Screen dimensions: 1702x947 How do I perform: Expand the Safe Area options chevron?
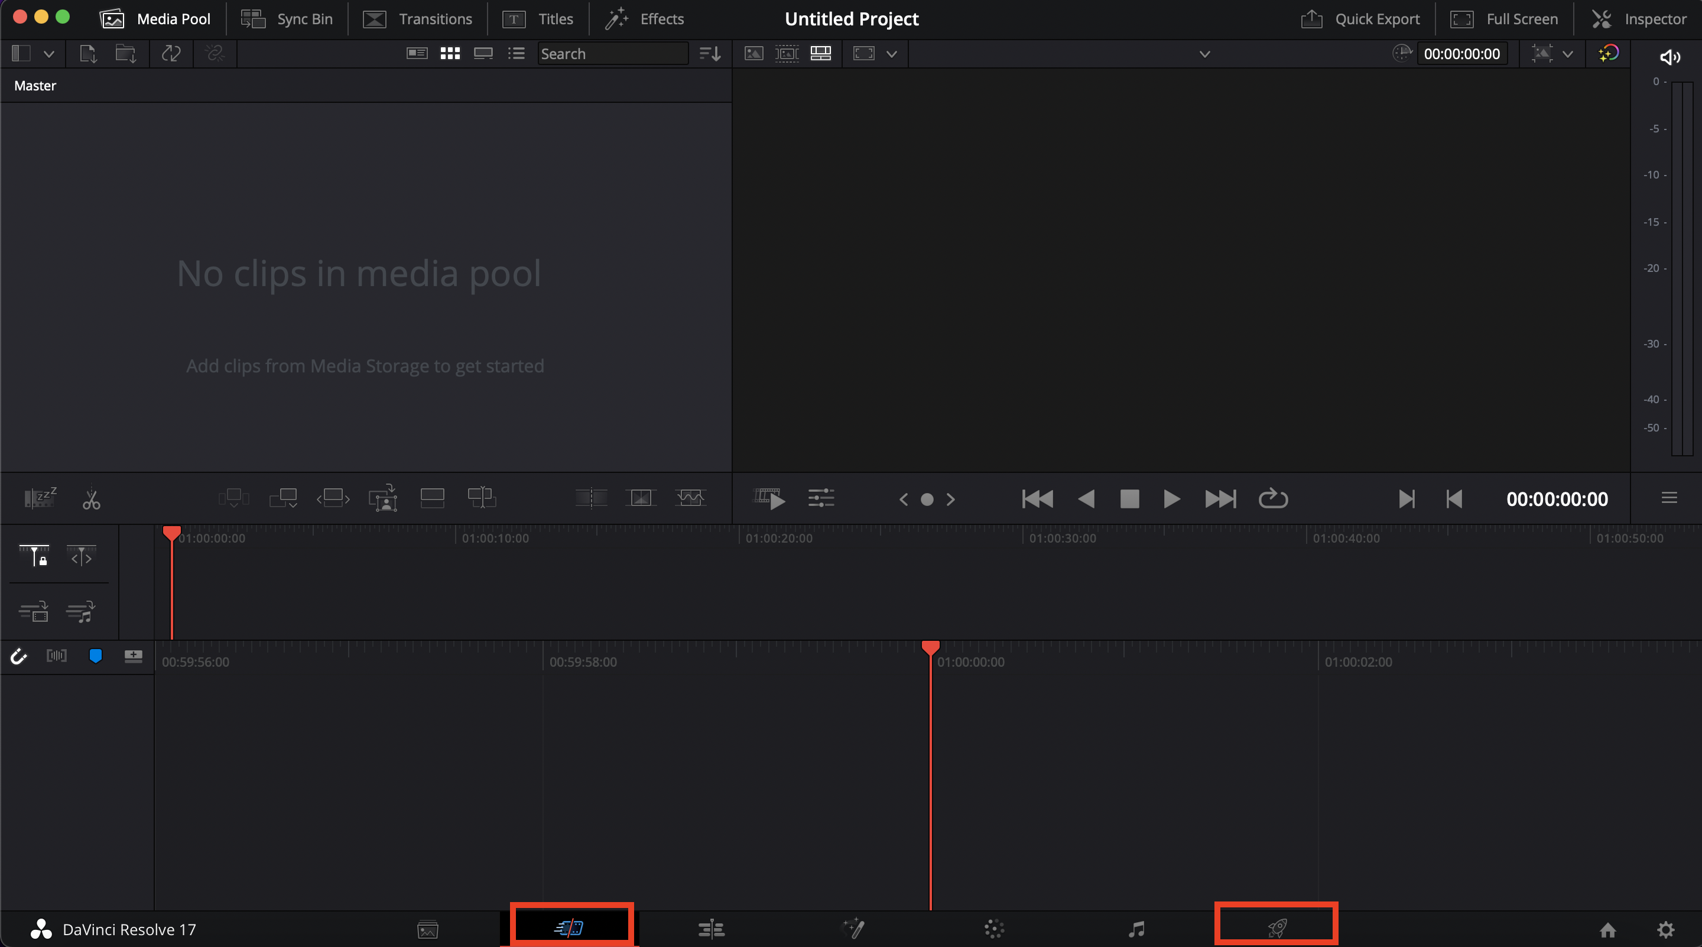pos(891,54)
